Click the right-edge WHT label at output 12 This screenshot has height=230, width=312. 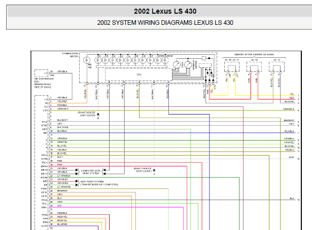click(x=291, y=158)
